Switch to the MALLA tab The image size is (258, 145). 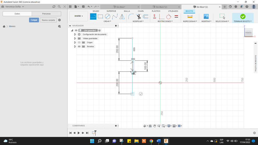[127, 11]
